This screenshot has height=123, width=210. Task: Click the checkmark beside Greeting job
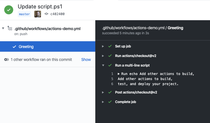point(14,47)
